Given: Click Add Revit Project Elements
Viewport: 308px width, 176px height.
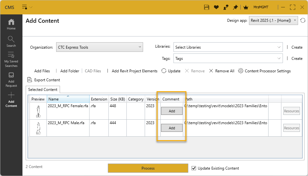Looking at the screenshot, I should (x=134, y=71).
